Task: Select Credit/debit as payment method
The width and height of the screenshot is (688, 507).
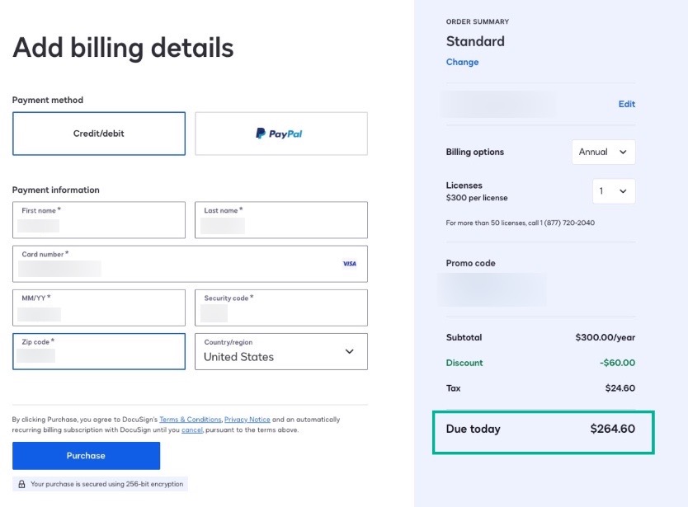Action: pos(98,134)
